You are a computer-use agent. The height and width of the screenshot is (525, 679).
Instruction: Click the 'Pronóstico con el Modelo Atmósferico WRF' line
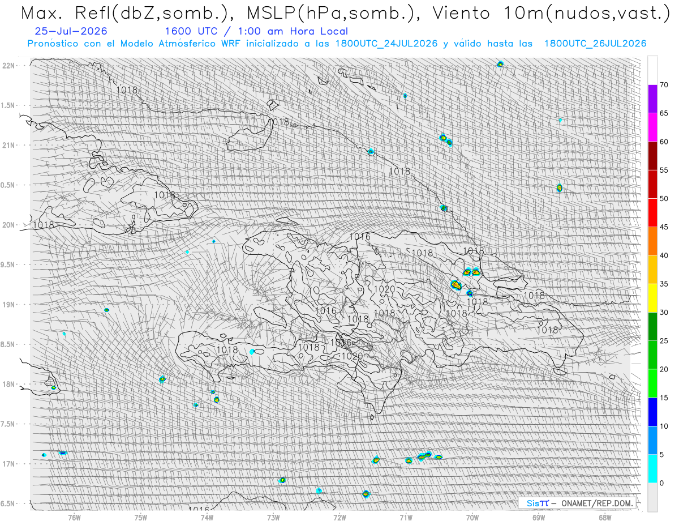(337, 44)
